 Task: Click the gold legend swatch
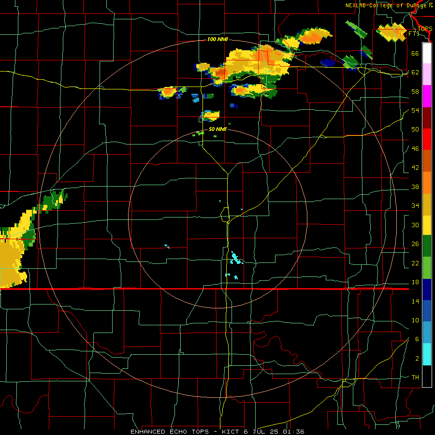tap(427, 204)
